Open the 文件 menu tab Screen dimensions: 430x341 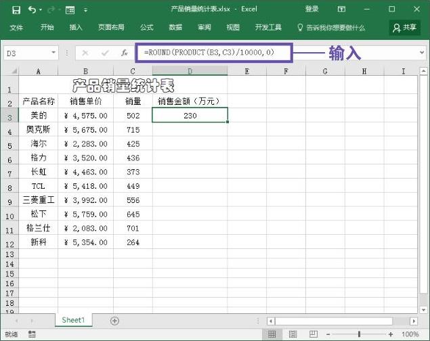[x=16, y=27]
